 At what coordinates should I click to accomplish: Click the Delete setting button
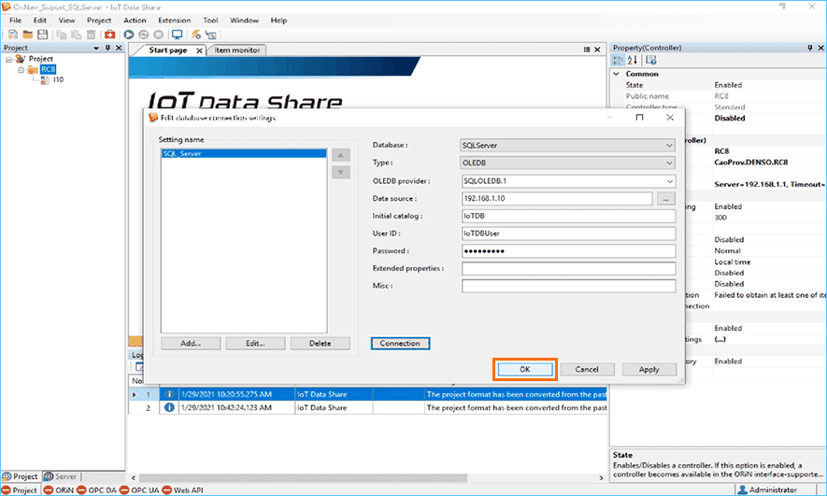(321, 343)
